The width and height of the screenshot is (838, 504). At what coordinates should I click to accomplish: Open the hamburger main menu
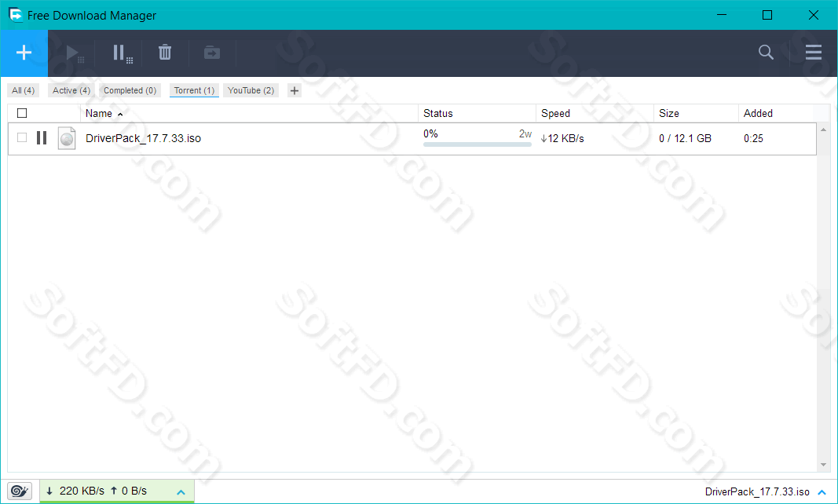pos(814,52)
